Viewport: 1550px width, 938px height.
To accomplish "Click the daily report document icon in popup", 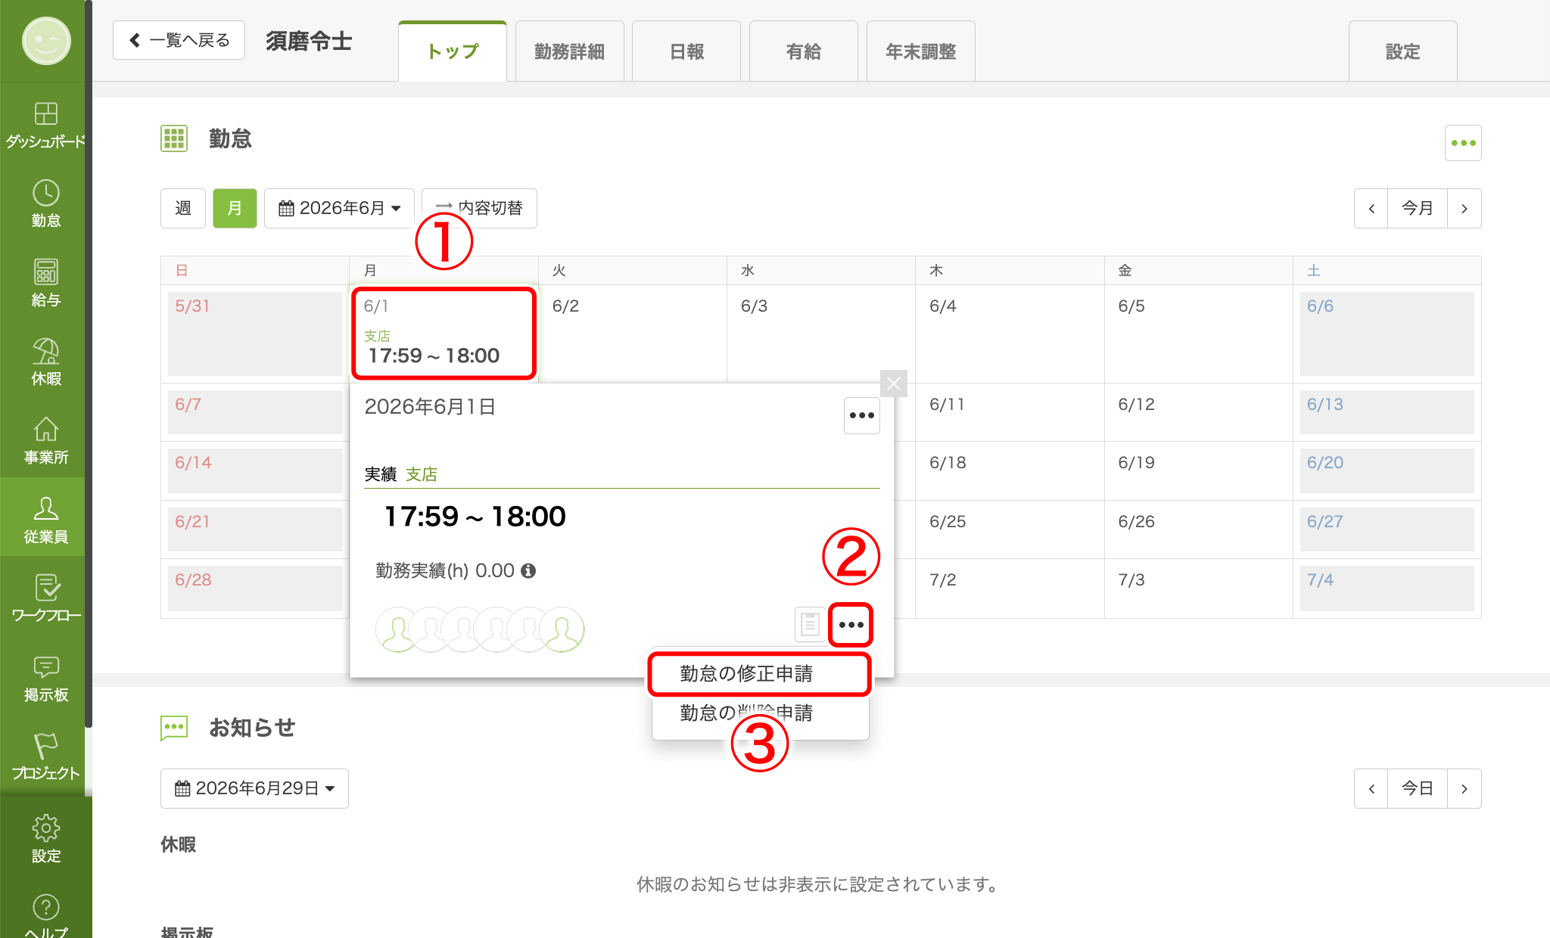I will [x=810, y=625].
